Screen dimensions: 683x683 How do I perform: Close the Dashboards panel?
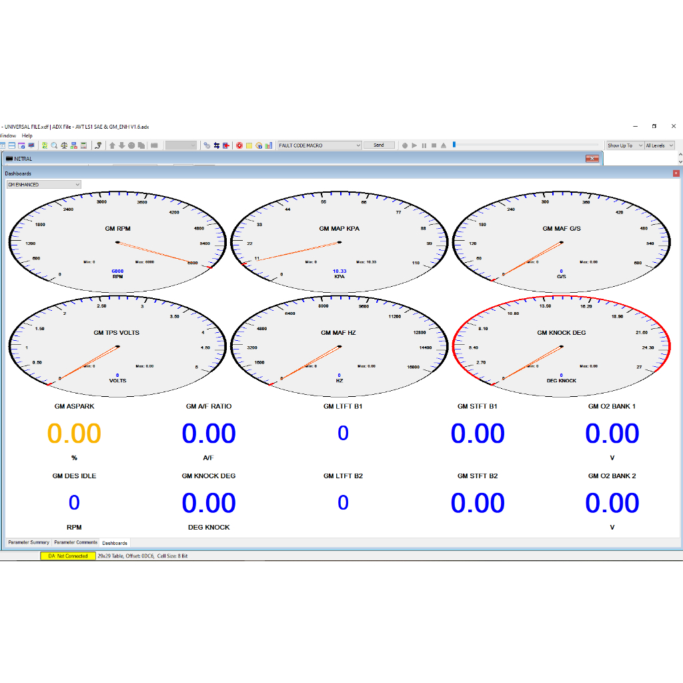click(x=676, y=173)
